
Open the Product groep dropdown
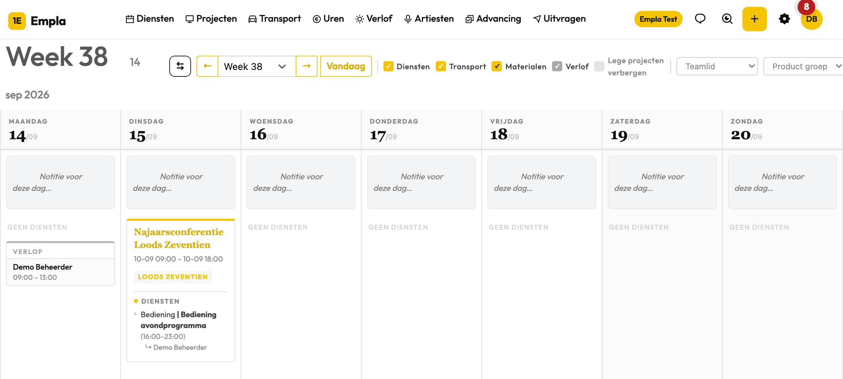[804, 66]
